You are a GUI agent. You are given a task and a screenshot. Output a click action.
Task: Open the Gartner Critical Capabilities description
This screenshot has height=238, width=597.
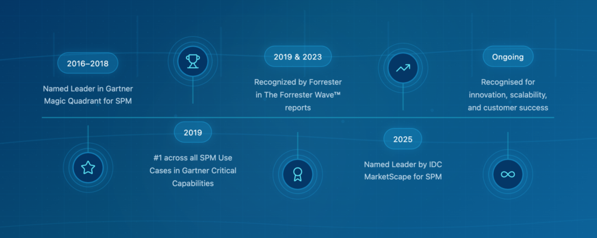192,170
